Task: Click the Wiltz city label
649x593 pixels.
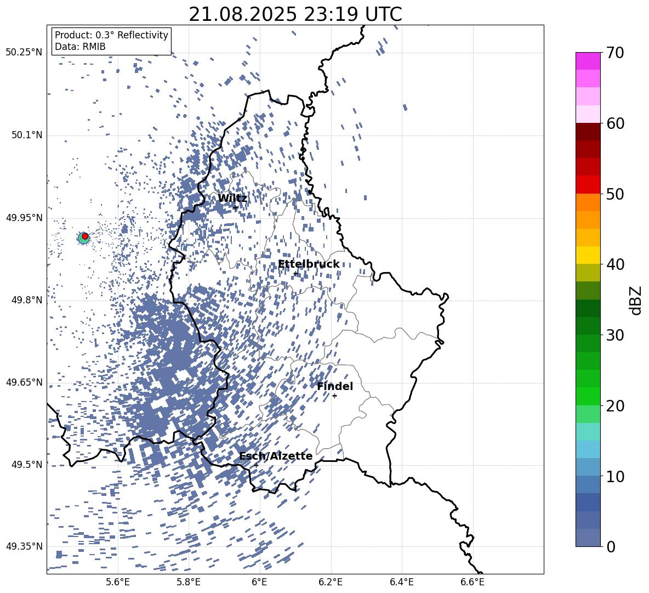Action: 232,199
